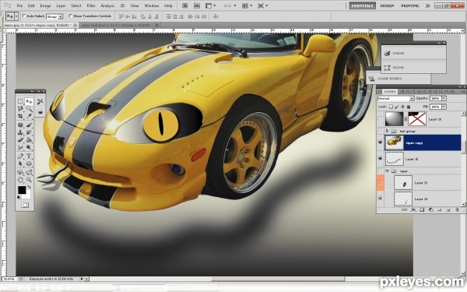Open the Move tool preset picker arrow
Image resolution: width=467 pixels, height=292 pixels.
point(16,16)
